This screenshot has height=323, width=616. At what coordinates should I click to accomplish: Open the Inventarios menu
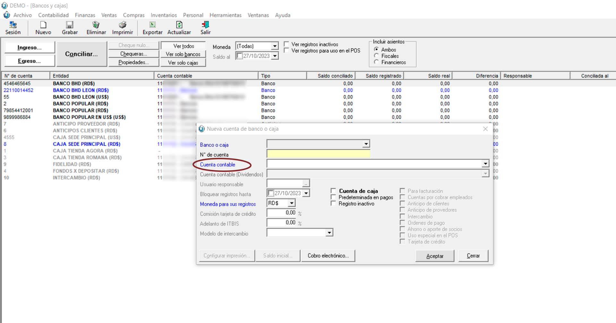click(x=164, y=15)
